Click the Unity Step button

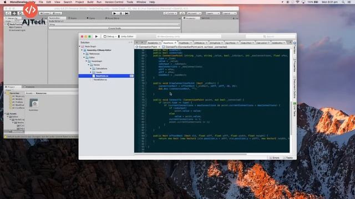[x=127, y=13]
